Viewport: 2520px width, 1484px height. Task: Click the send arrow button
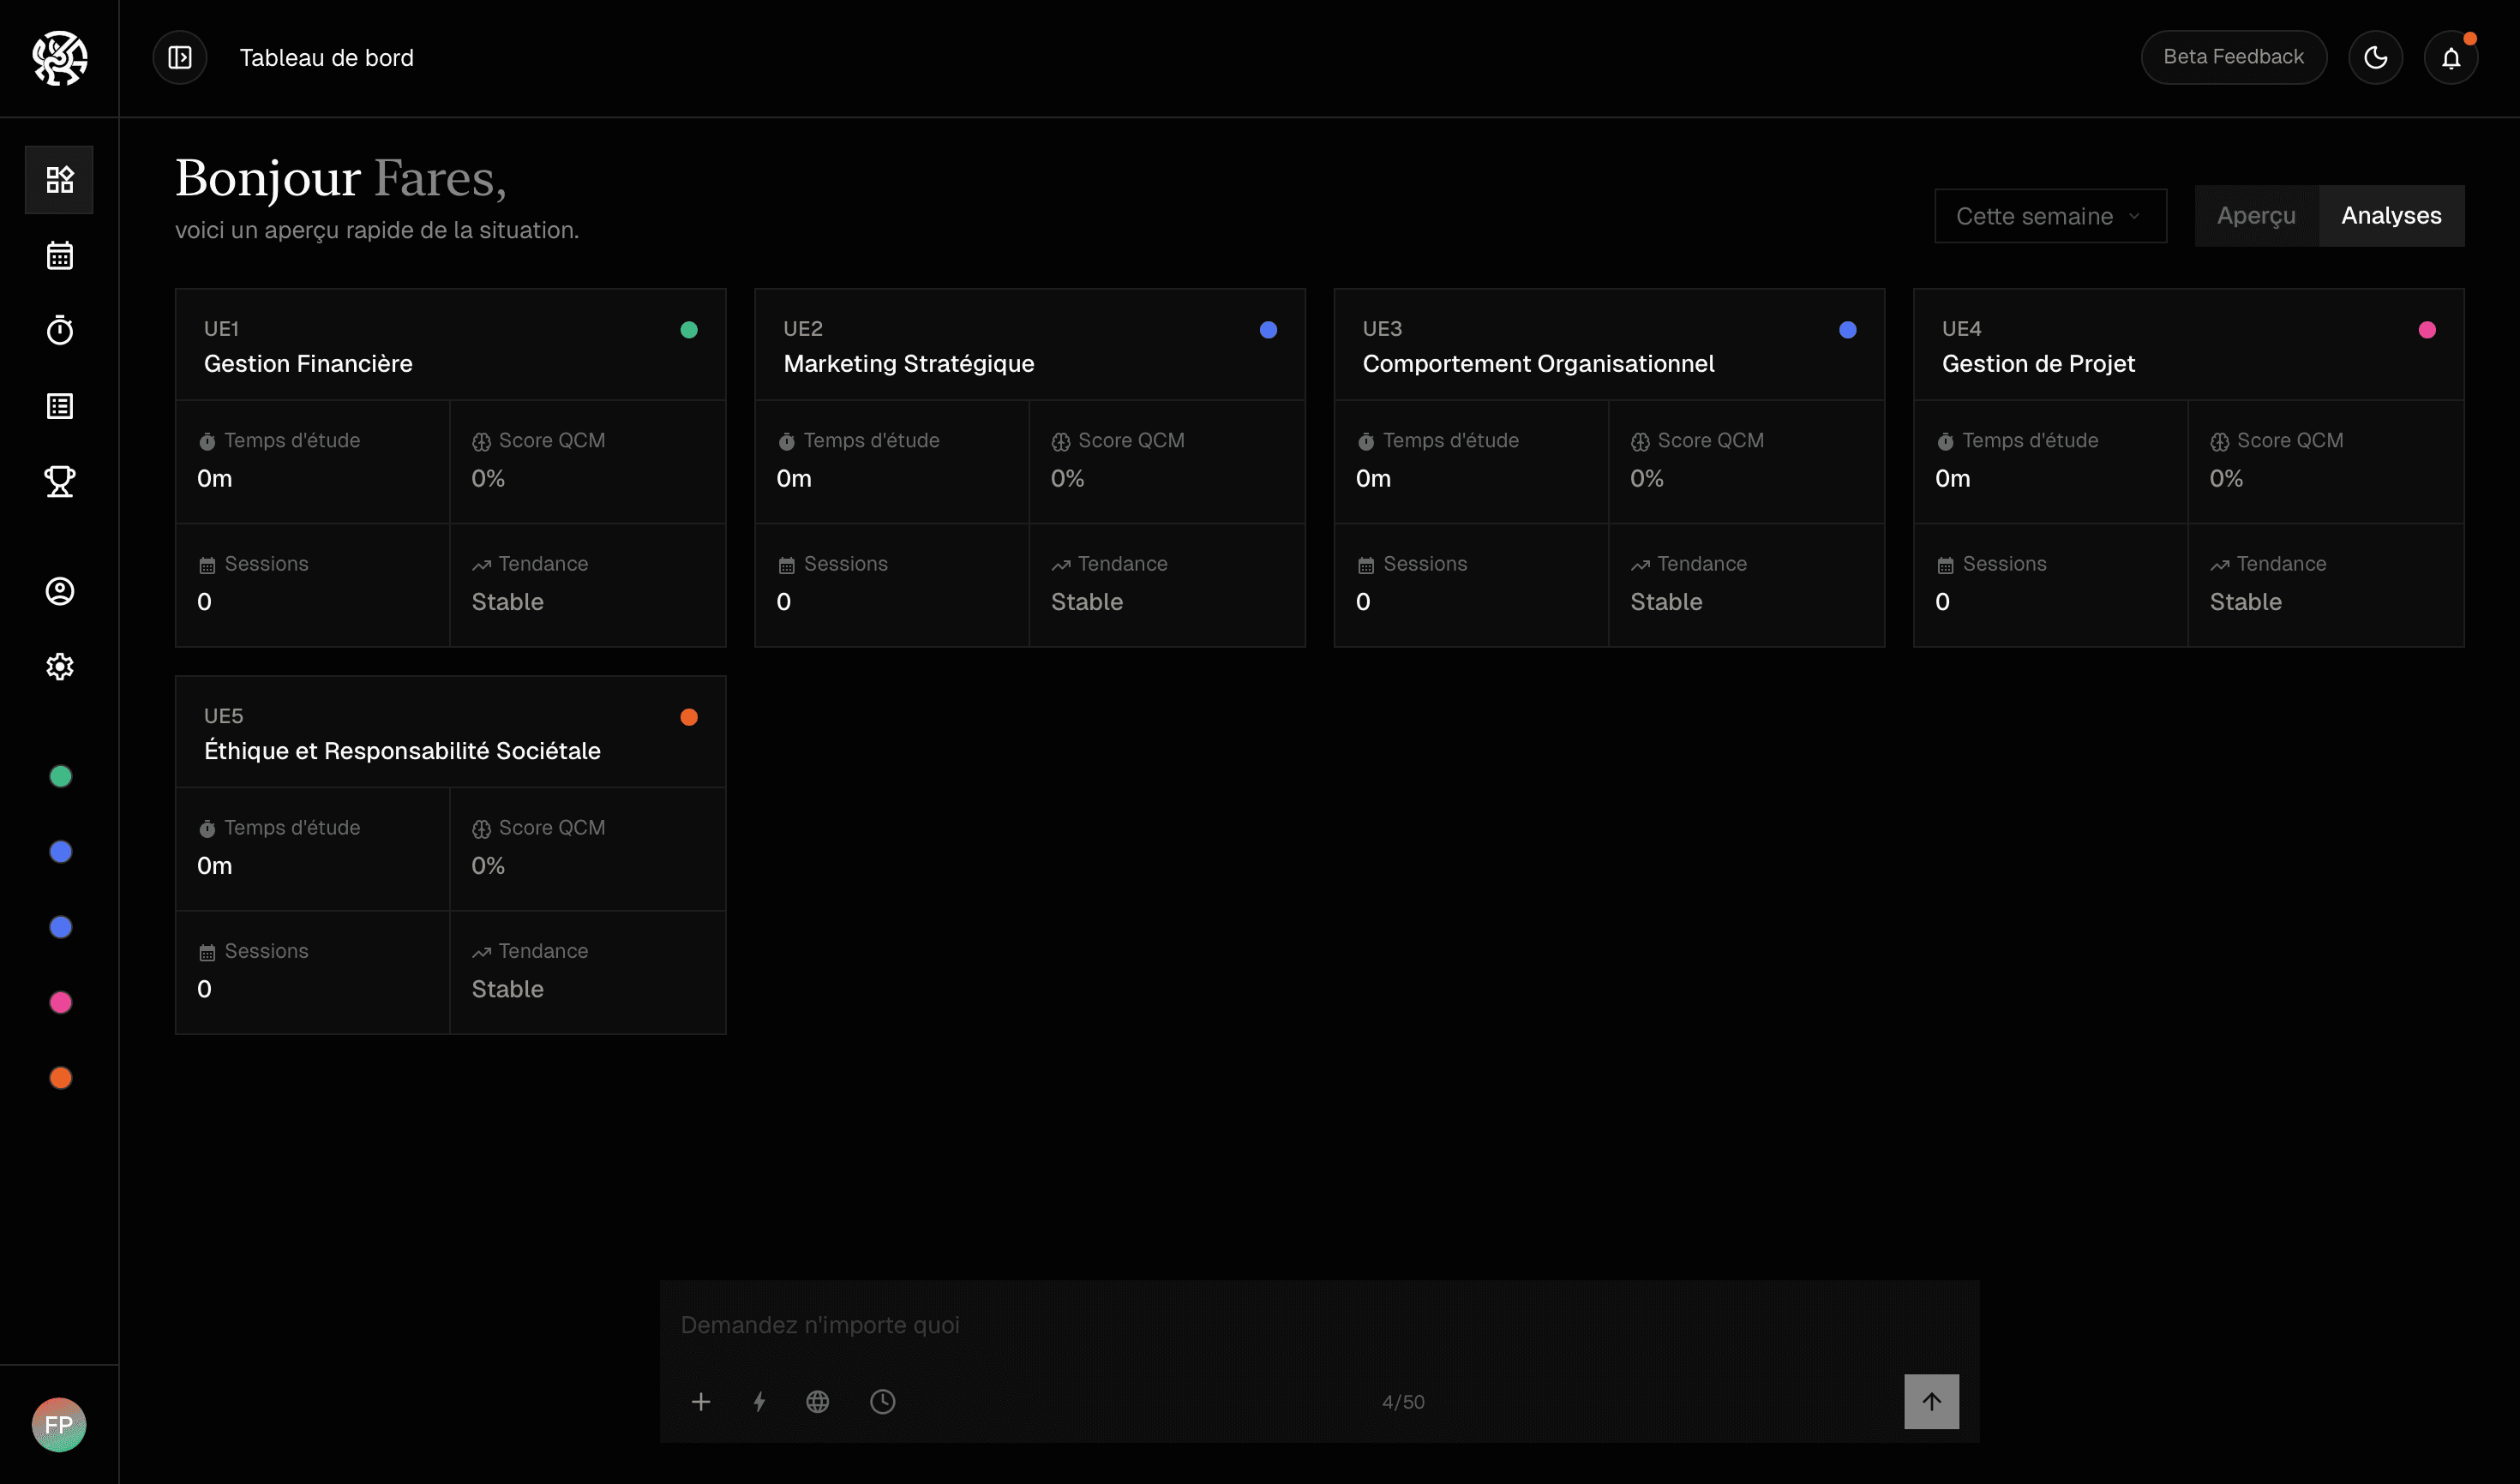pos(1931,1401)
